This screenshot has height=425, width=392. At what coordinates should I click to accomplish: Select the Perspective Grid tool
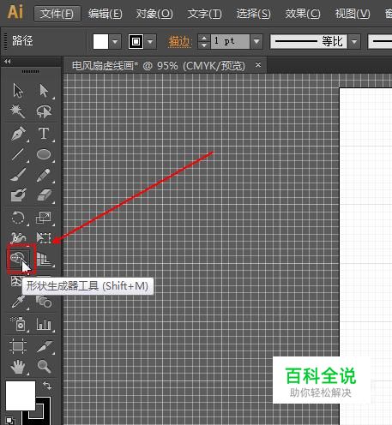tap(44, 260)
